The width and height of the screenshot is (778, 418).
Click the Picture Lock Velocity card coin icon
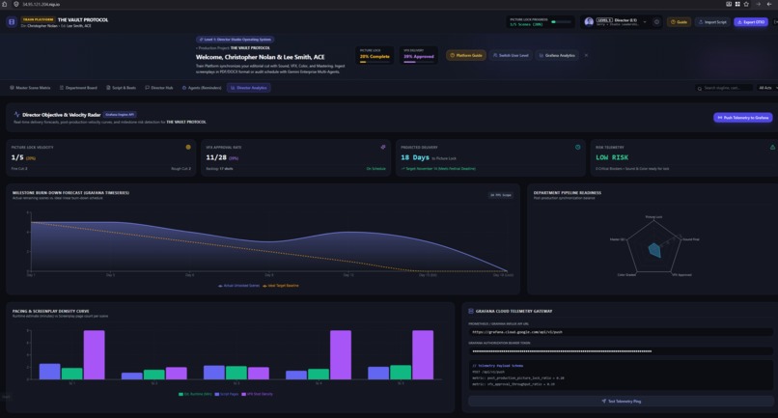pyautogui.click(x=188, y=147)
